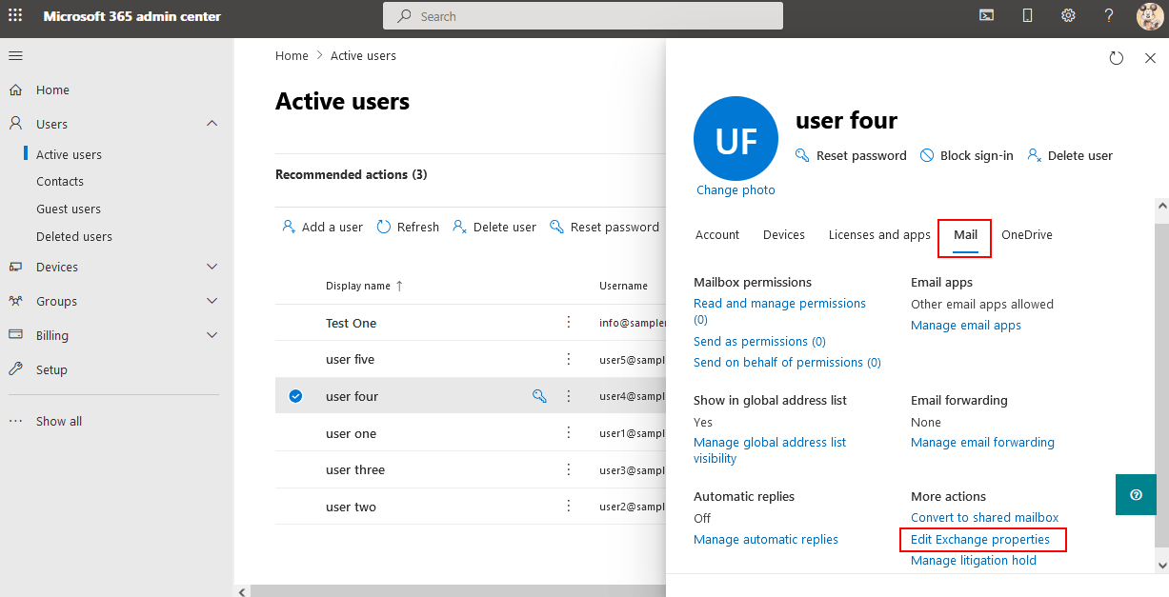Open more options for user five
The height and width of the screenshot is (597, 1169).
(569, 359)
